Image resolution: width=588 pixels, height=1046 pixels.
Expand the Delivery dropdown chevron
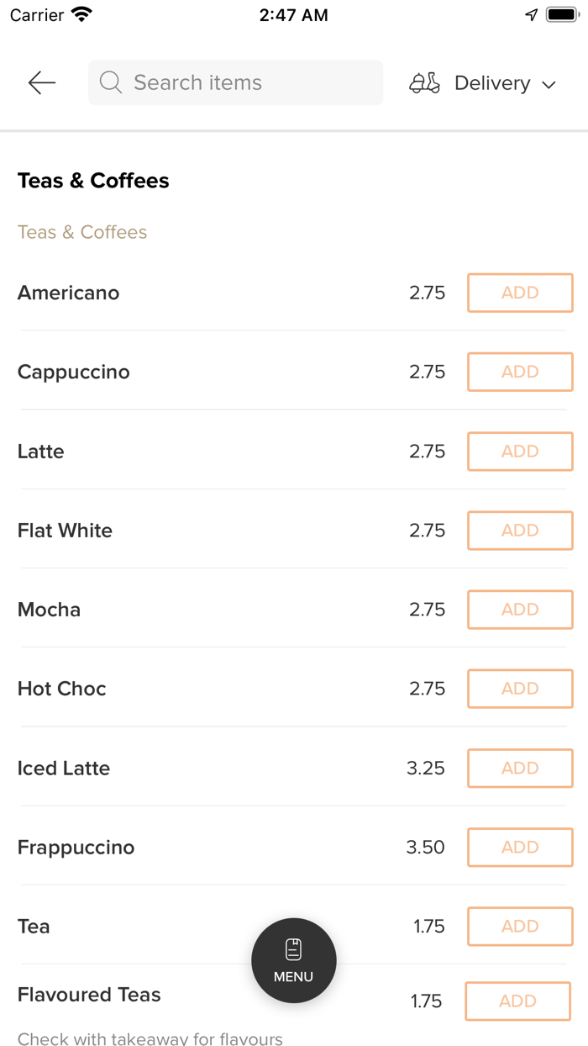click(x=549, y=84)
